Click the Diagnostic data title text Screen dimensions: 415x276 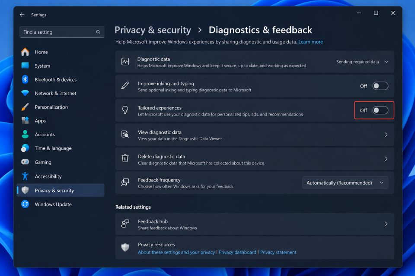click(x=153, y=59)
